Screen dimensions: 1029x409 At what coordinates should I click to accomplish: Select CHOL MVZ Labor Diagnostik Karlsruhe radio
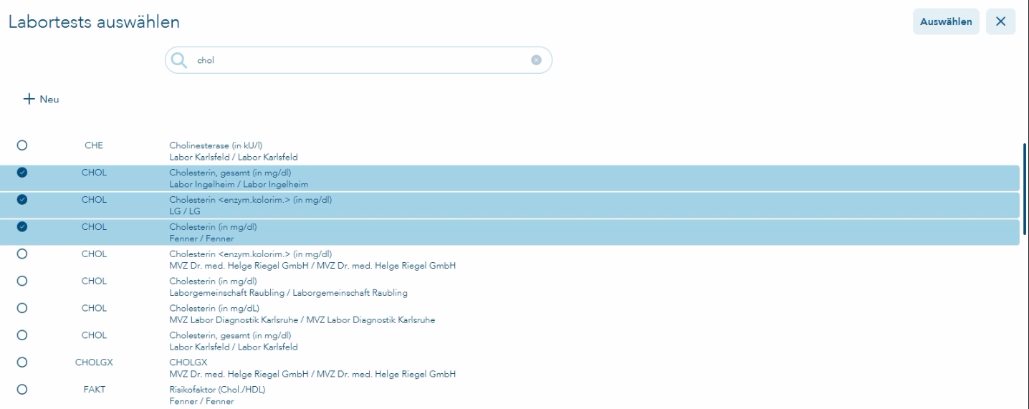pos(22,309)
